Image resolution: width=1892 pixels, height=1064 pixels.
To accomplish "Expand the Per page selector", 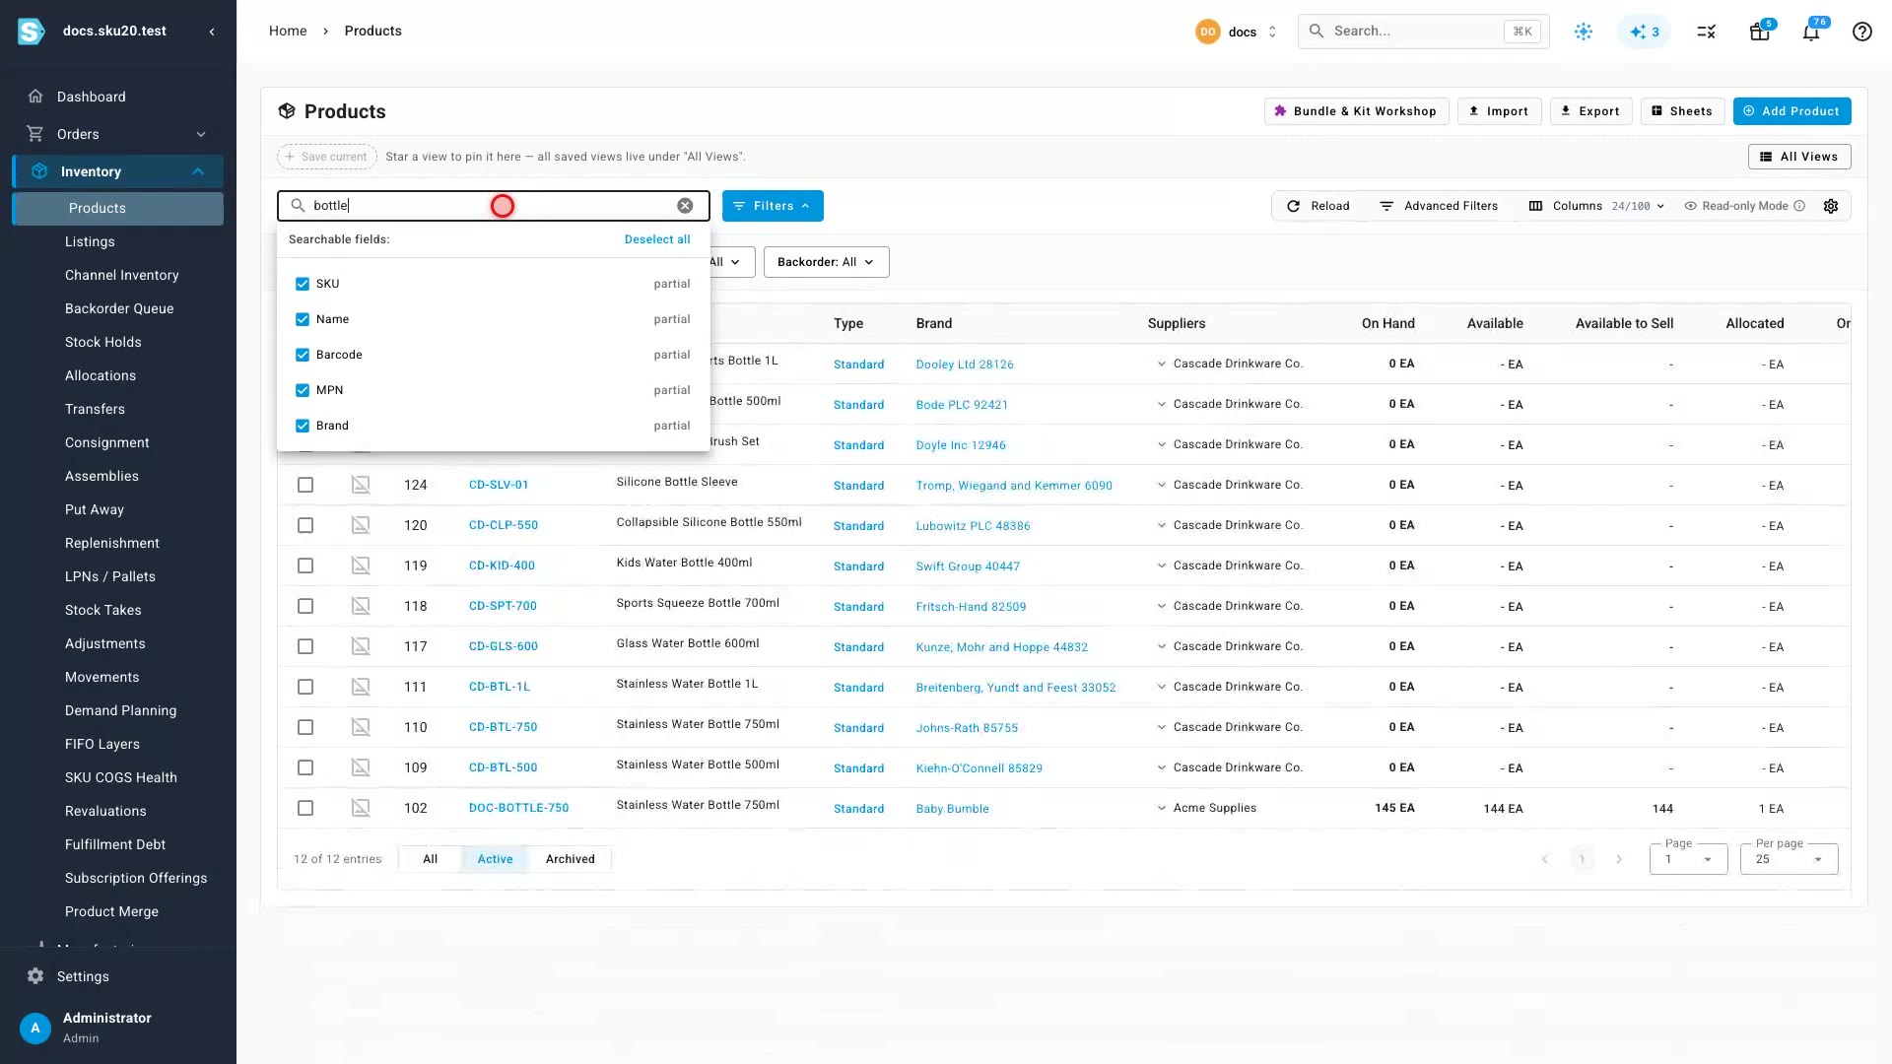I will click(1789, 859).
